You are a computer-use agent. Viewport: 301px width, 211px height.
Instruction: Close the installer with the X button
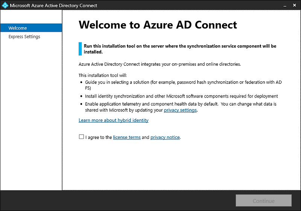click(x=294, y=5)
